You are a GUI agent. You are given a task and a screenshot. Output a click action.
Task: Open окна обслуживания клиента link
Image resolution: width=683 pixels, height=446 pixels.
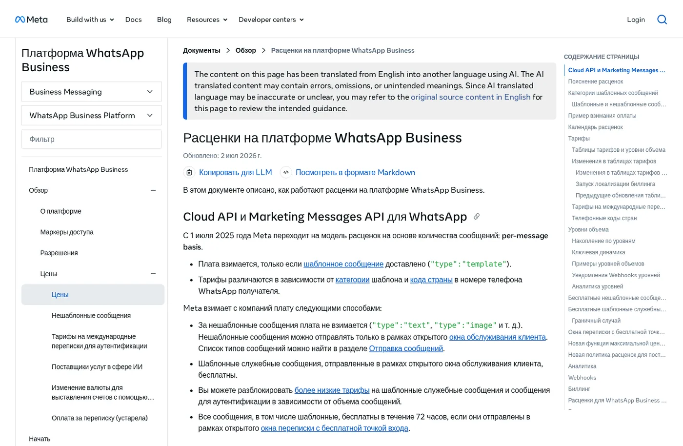497,337
